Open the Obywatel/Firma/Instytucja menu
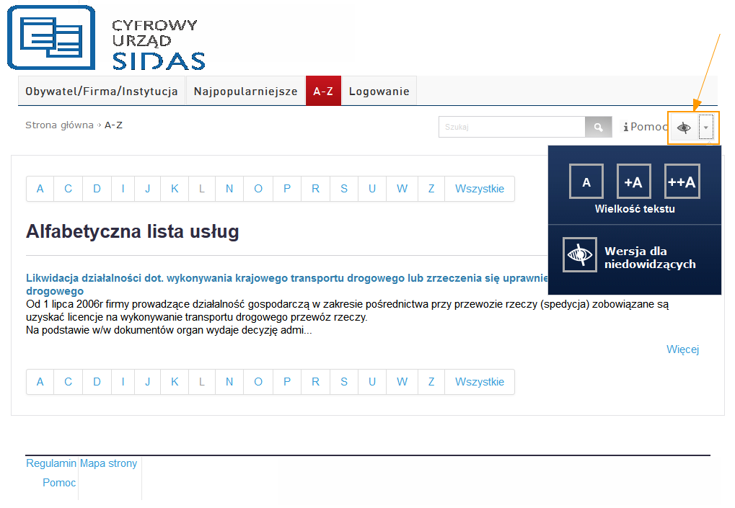The width and height of the screenshot is (735, 508). click(x=102, y=92)
